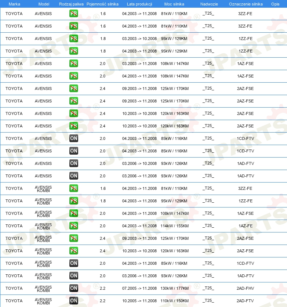287x307 pixels.
Task: Select AVENSIS KOMBI model in 2AD-FHV row
Action: [43, 289]
